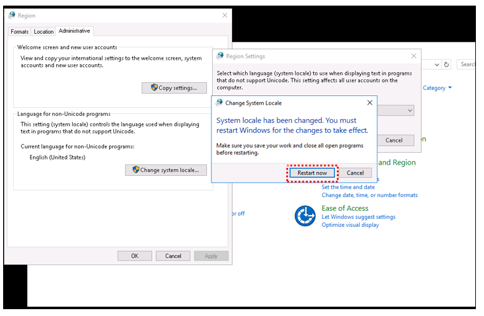Click the English (United States) locale text
The image size is (484, 316).
coord(57,158)
